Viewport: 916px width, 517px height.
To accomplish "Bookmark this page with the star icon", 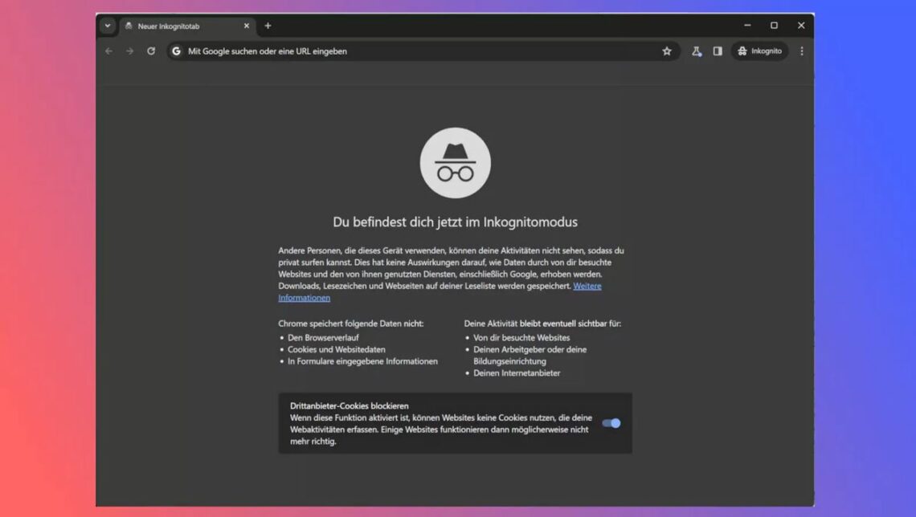I will pos(667,51).
